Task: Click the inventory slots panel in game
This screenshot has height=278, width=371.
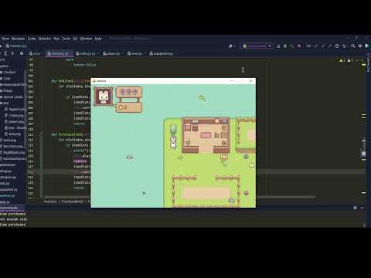Action: [129, 93]
